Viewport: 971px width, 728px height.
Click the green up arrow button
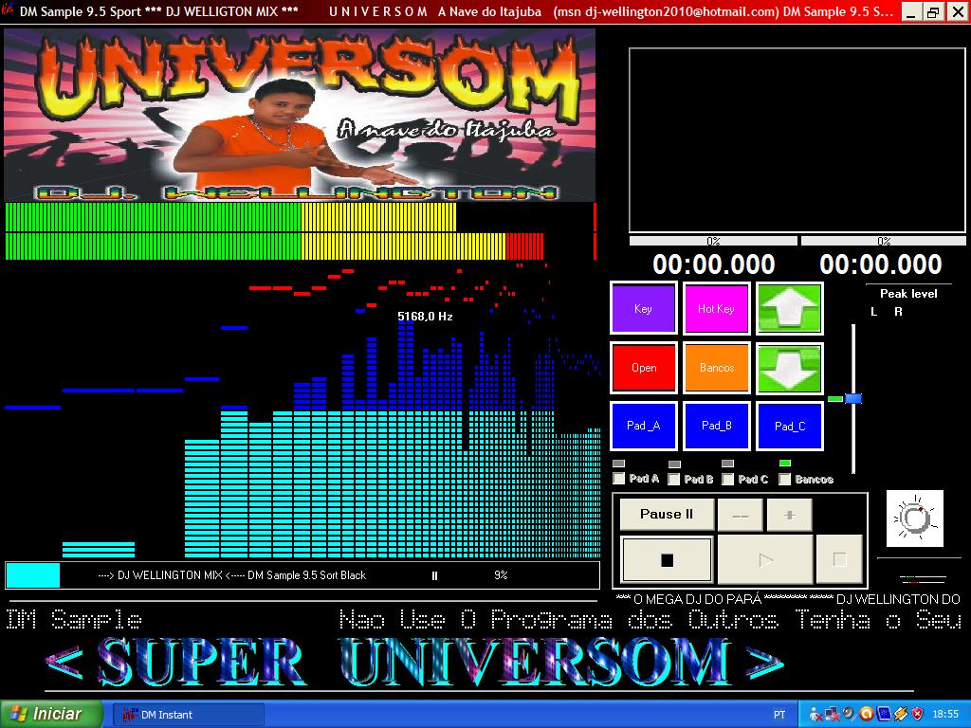(x=789, y=308)
